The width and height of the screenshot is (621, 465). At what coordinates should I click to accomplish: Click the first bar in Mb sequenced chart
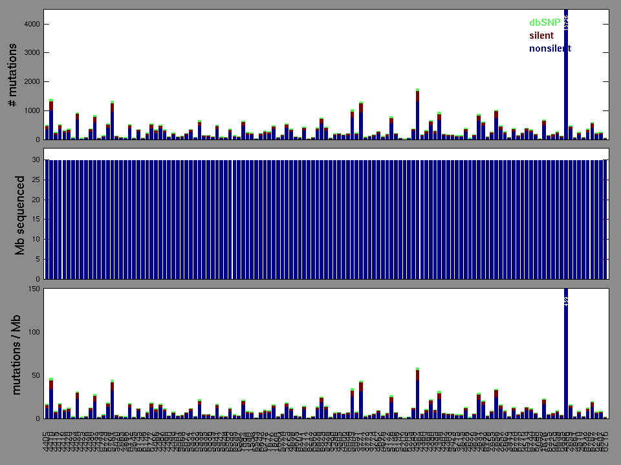pos(47,220)
